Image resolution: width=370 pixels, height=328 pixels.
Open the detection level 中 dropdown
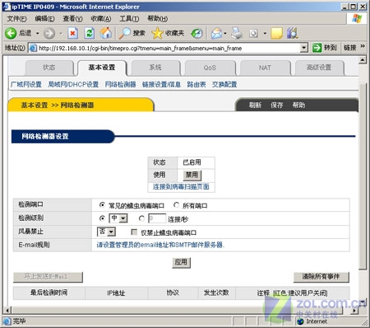pyautogui.click(x=118, y=218)
